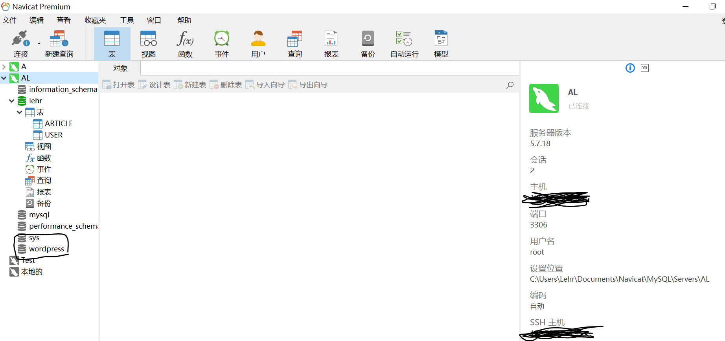Select the 查询 queries node in tree

(x=44, y=181)
